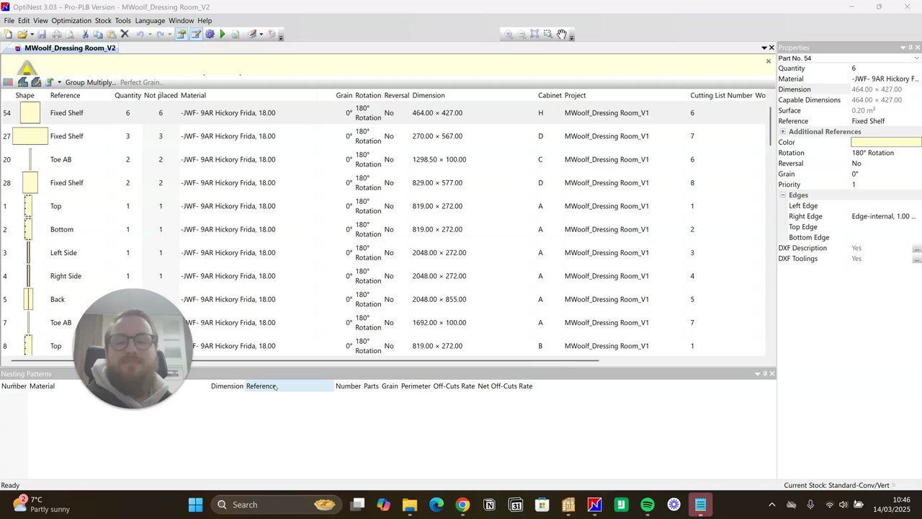Open Google Chrome from the taskbar

pos(462,505)
